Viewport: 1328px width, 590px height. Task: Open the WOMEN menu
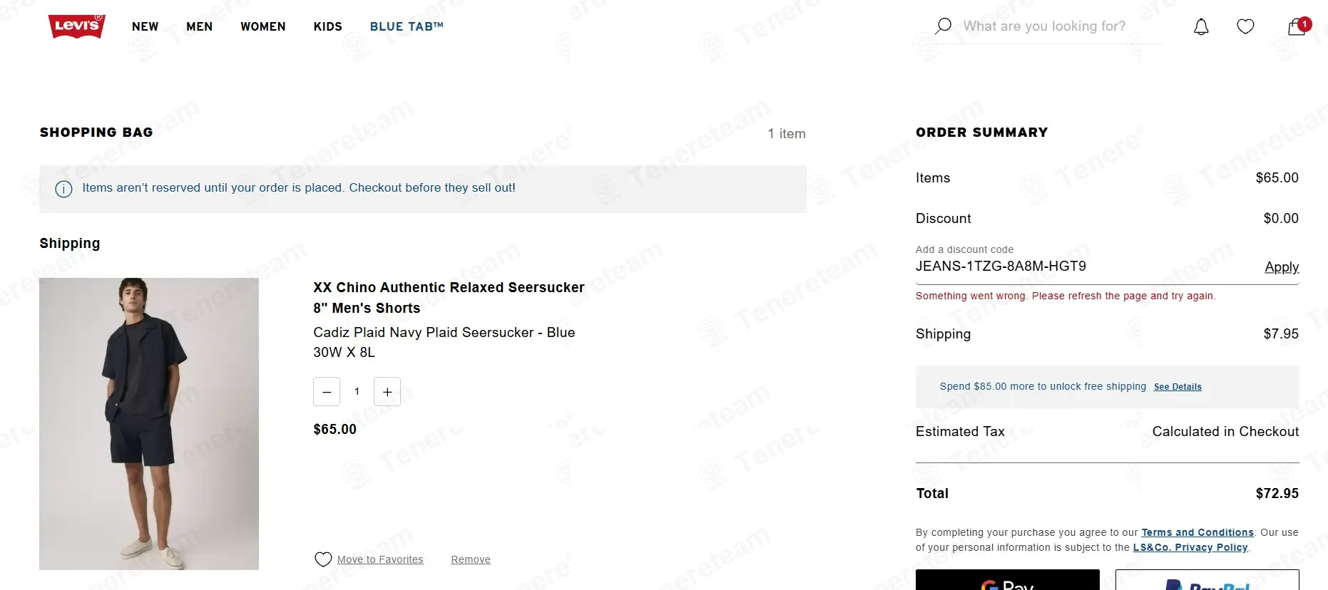tap(263, 26)
